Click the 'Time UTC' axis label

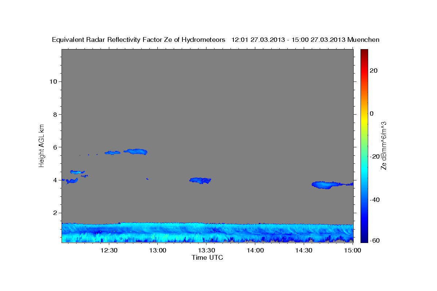click(x=207, y=258)
